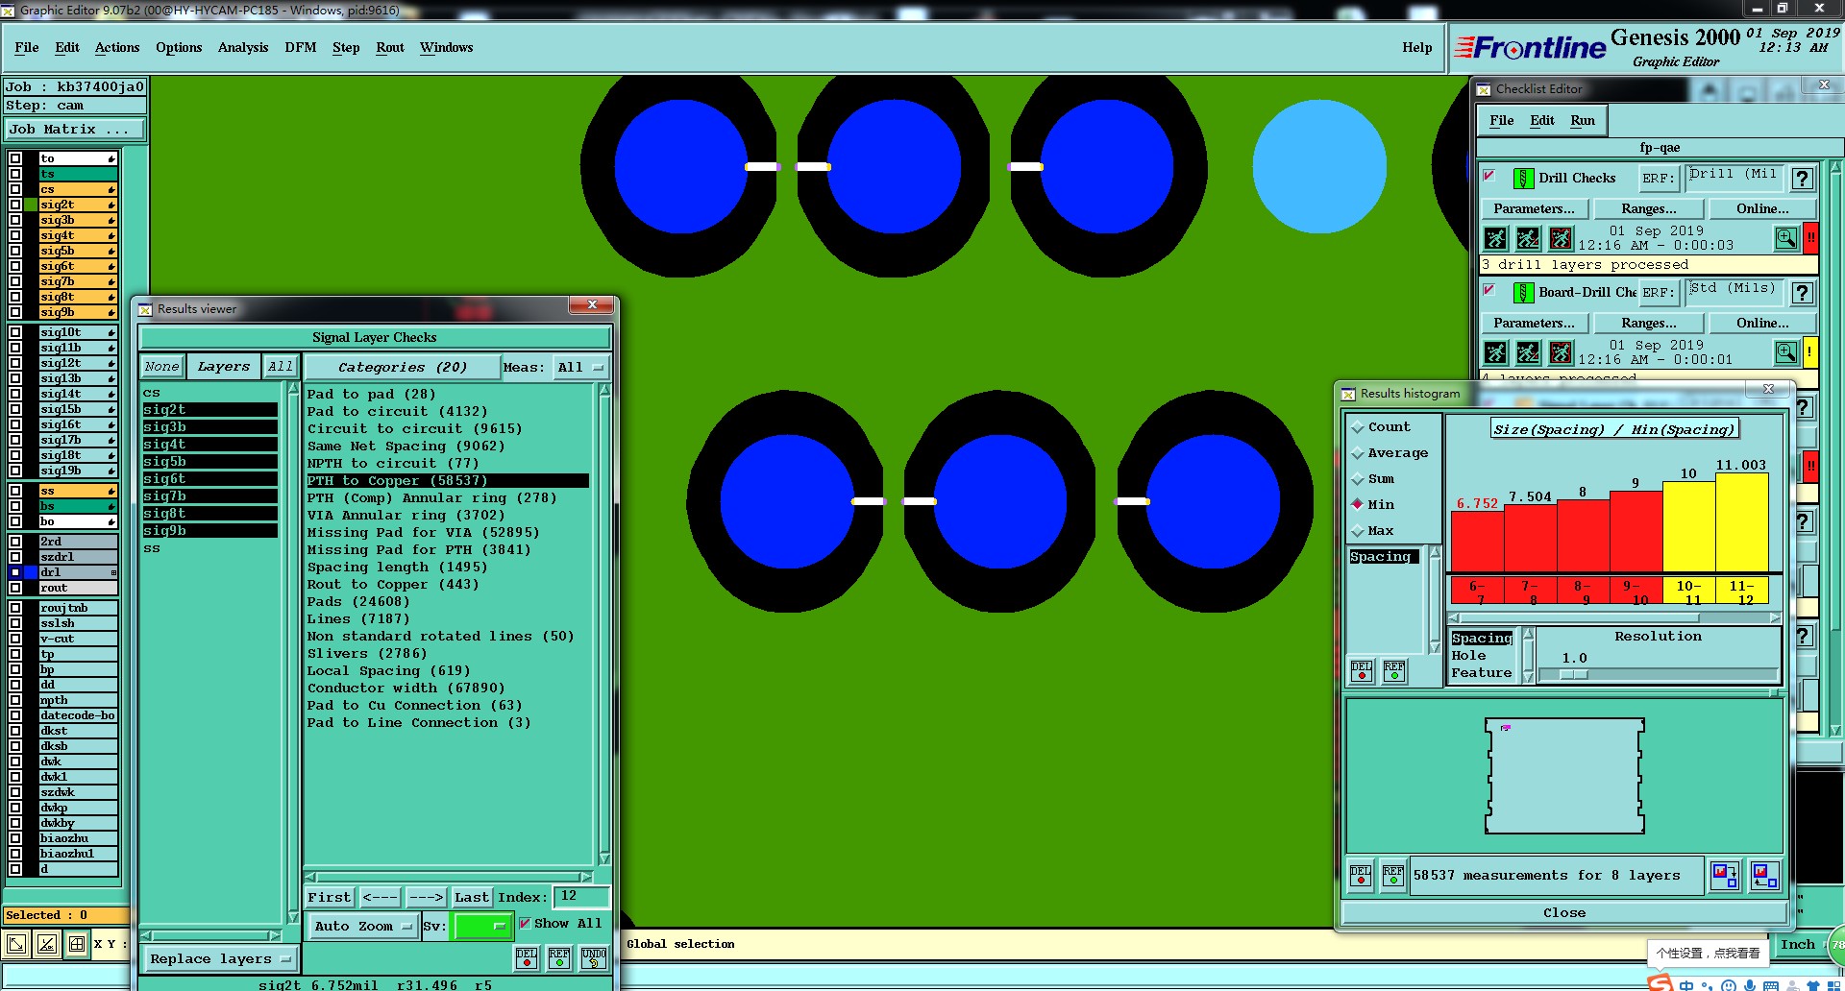The image size is (1845, 991).
Task: Click the yellow Board-Drill Checks warning indicator
Action: tap(1810, 352)
